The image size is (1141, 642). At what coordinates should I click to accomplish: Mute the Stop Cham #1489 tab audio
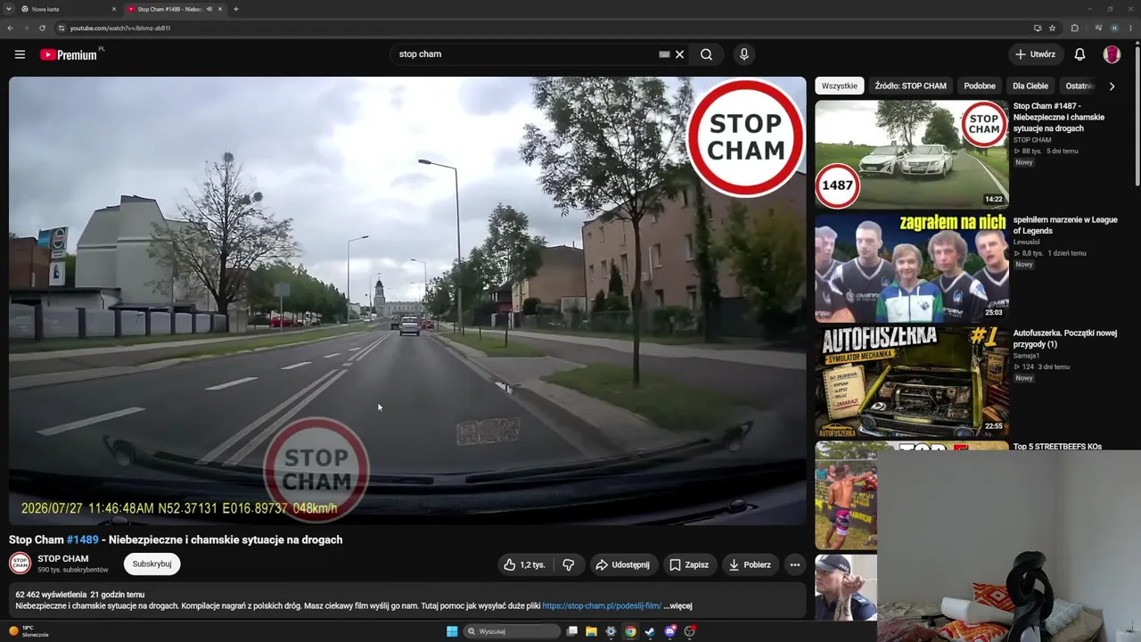pos(209,9)
